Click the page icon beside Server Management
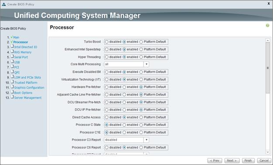273x165 pixels. (12, 97)
